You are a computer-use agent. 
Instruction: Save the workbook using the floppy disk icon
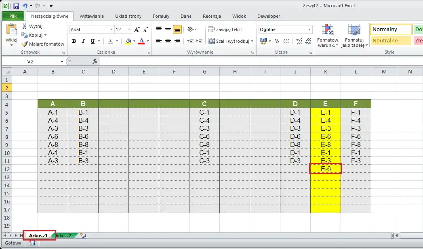click(16, 6)
